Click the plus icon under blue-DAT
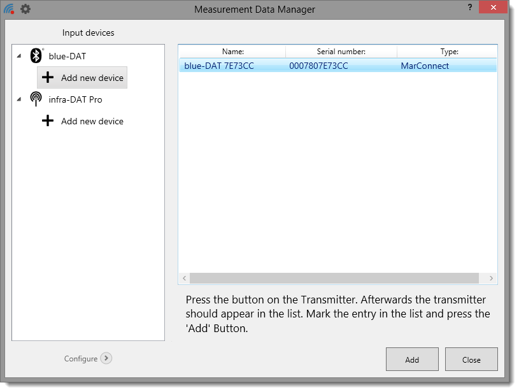Viewport: 519px width, 392px height. [48, 78]
